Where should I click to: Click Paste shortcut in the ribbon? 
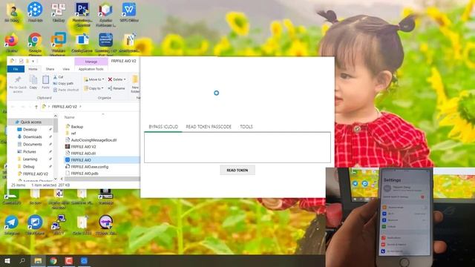click(66, 90)
